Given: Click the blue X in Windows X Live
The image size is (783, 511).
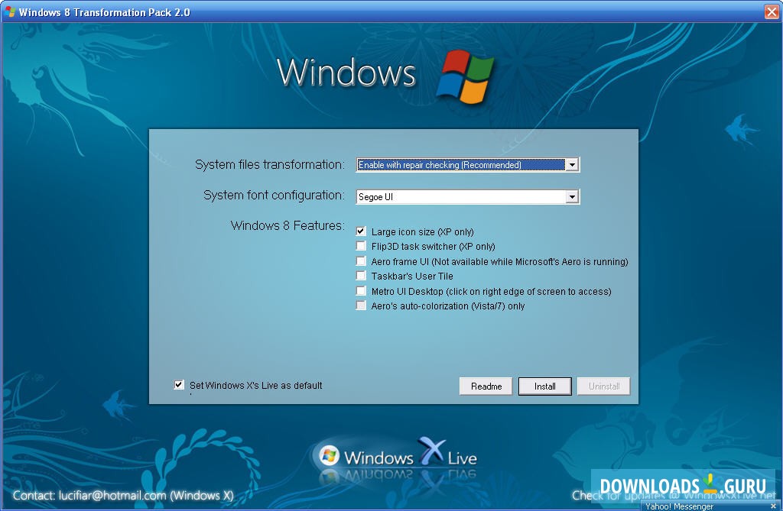Looking at the screenshot, I should 431,451.
